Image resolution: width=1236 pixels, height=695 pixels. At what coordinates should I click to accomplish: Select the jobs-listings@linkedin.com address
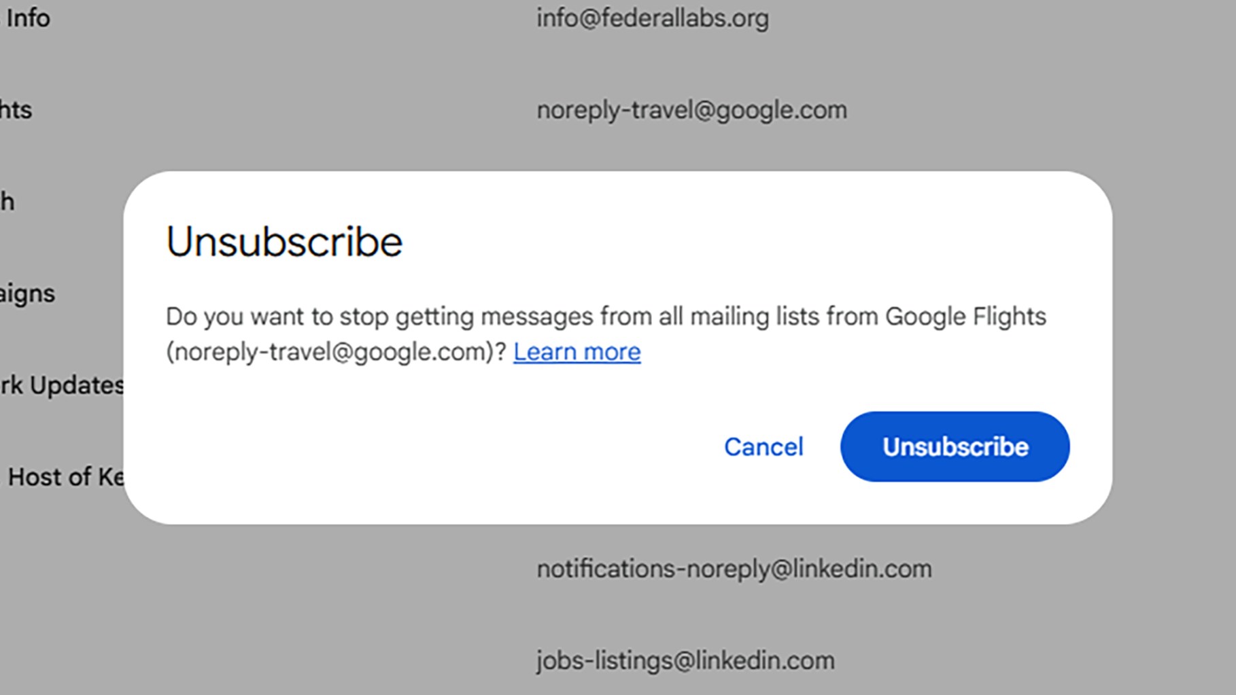pos(685,660)
